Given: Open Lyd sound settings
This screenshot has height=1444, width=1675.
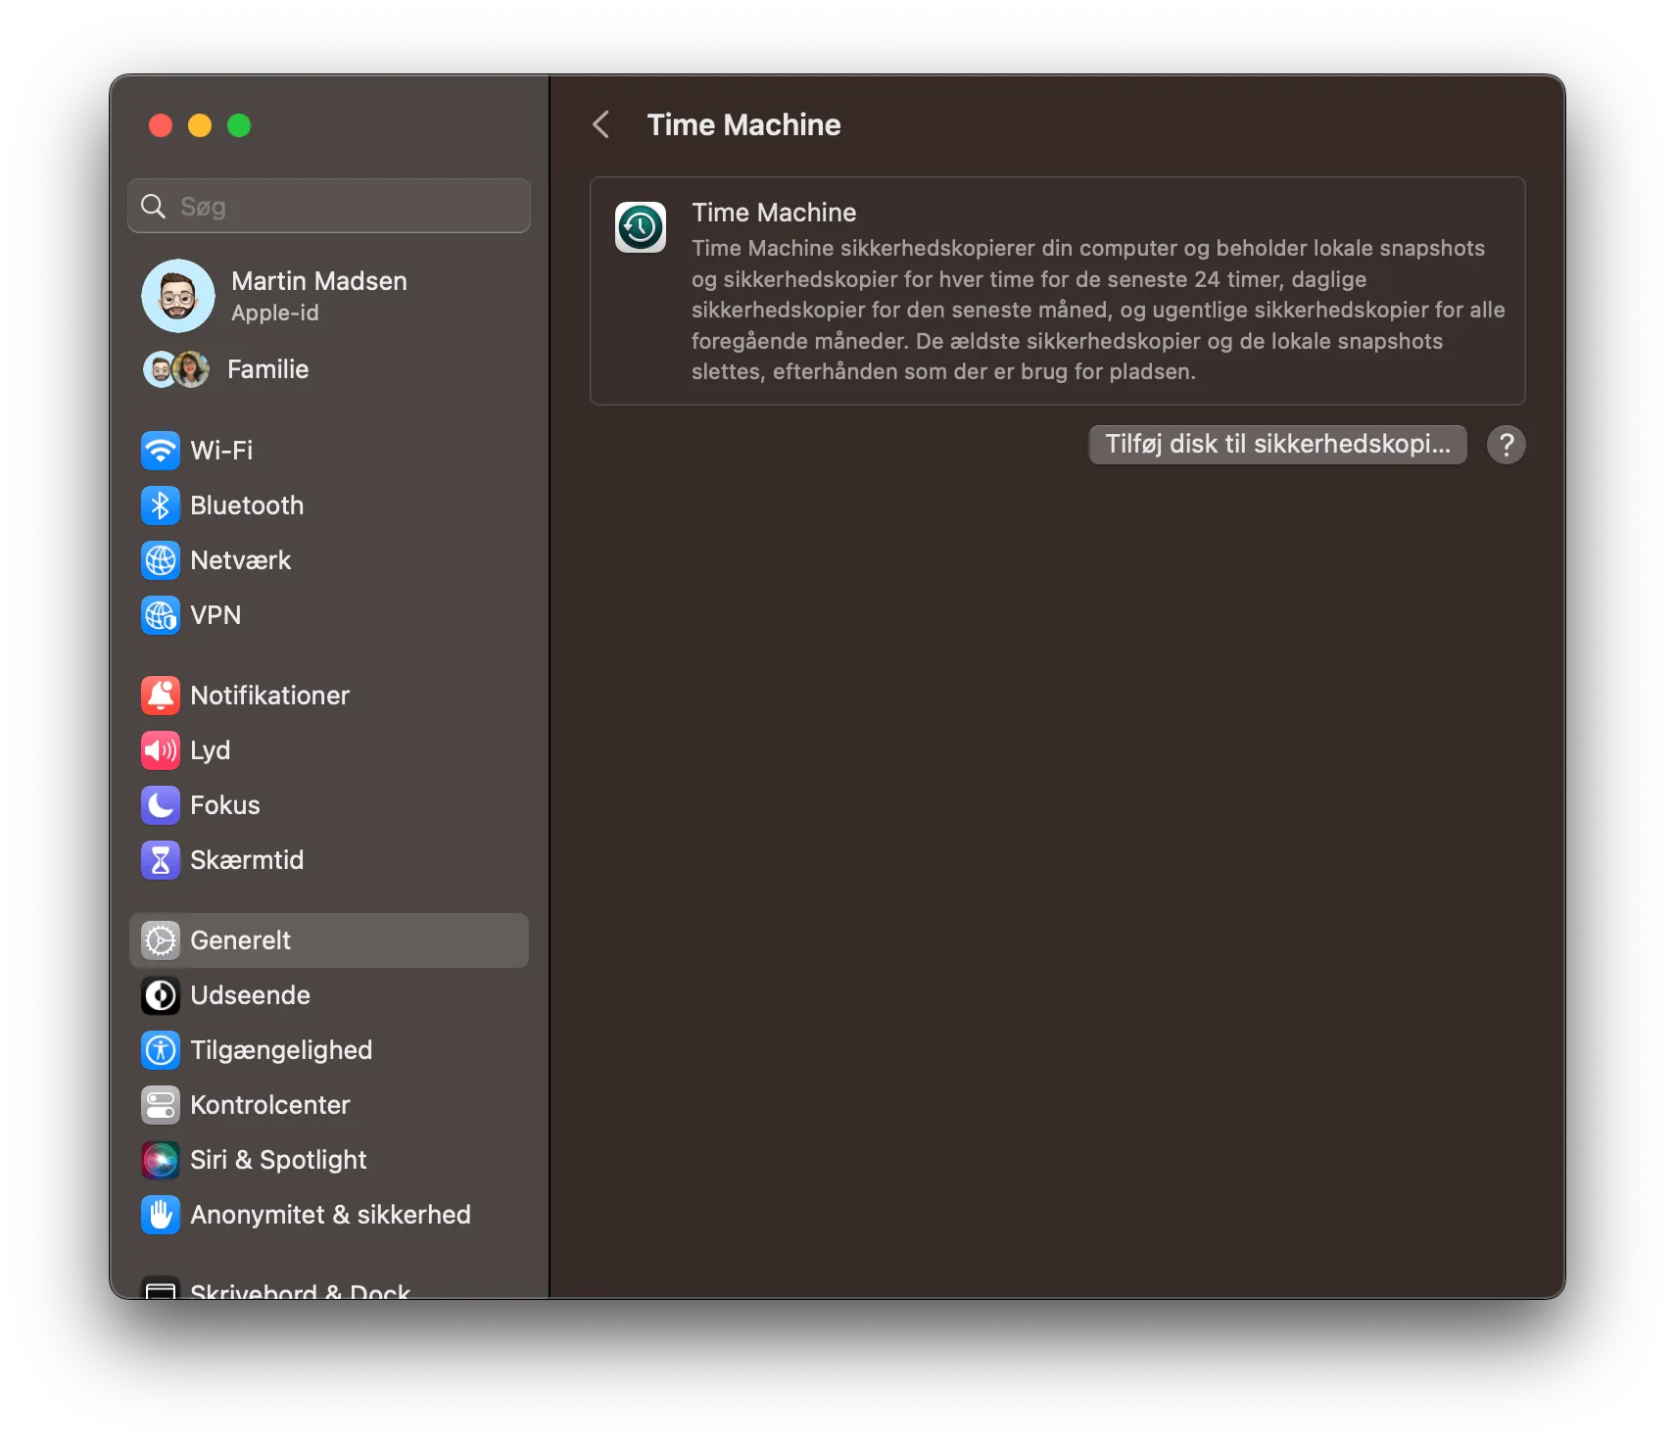Looking at the screenshot, I should tap(210, 750).
